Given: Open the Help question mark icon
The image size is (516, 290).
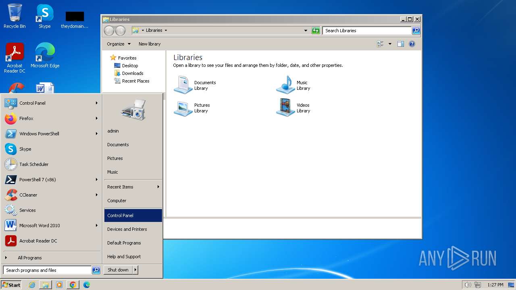Looking at the screenshot, I should click(x=412, y=44).
